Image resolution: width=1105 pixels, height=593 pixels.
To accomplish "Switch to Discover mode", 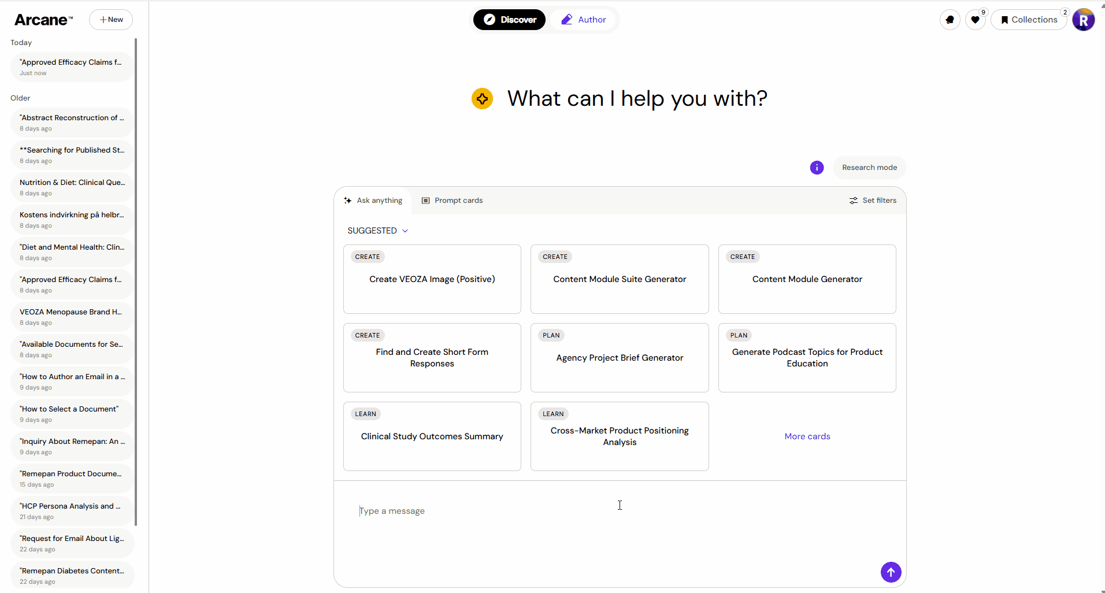I will point(510,20).
